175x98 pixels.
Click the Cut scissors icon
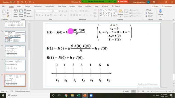click(x=8, y=10)
